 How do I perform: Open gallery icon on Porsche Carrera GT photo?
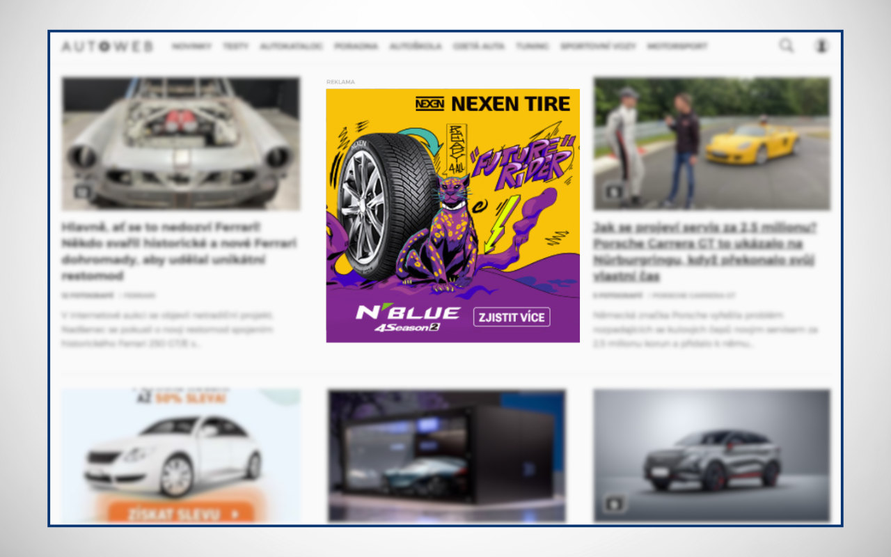[x=614, y=191]
